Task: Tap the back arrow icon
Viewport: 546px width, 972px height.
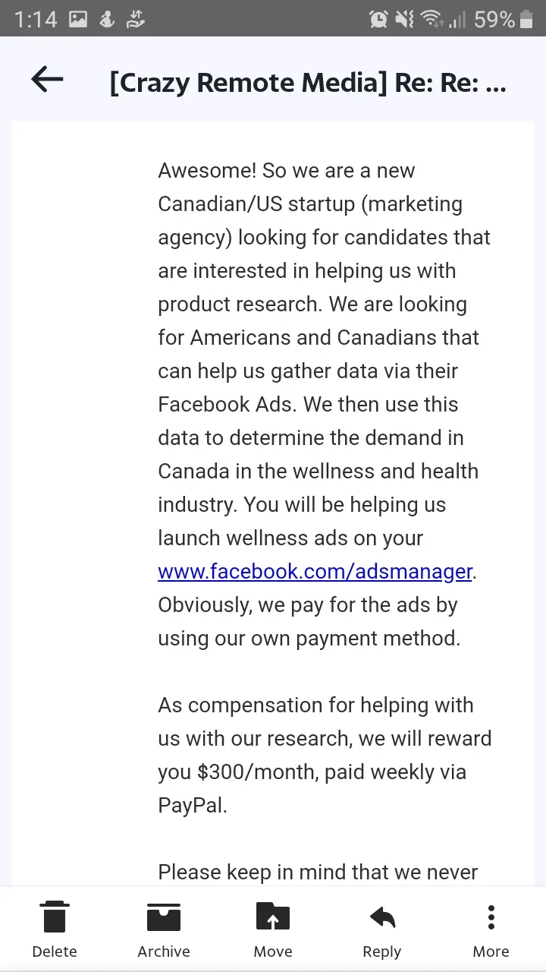Action: [x=47, y=80]
